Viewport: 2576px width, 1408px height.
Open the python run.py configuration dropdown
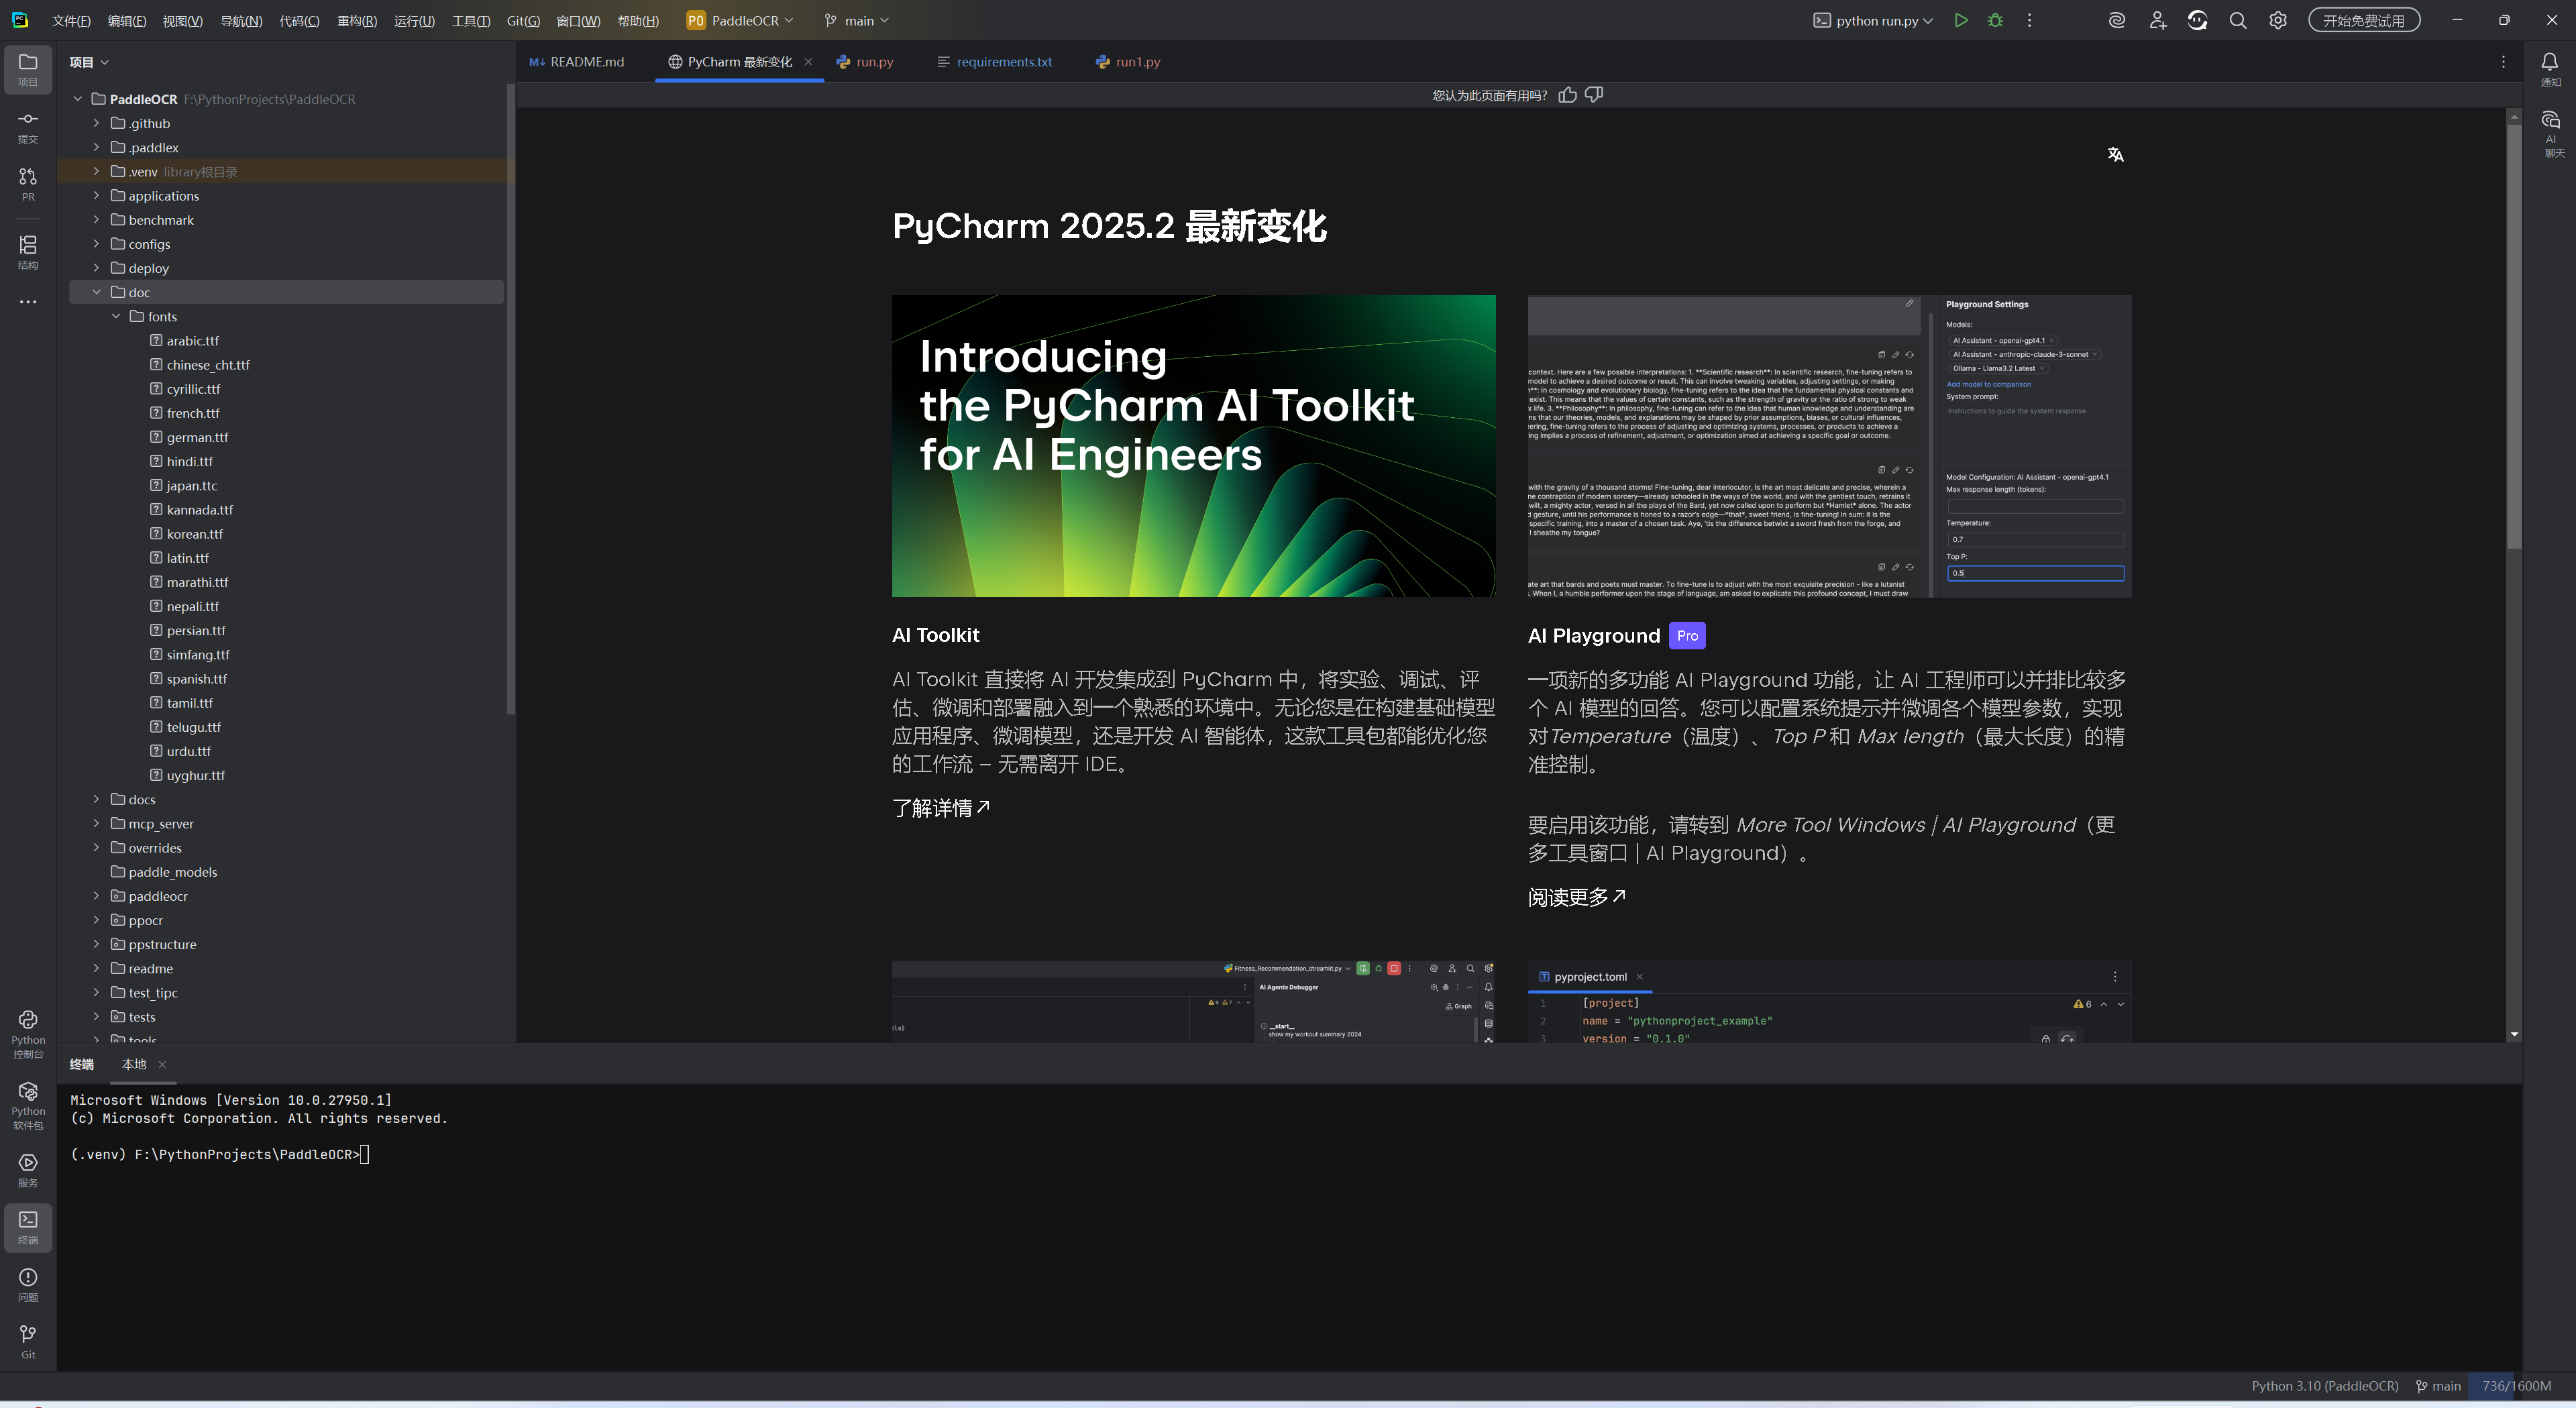pyautogui.click(x=1873, y=20)
